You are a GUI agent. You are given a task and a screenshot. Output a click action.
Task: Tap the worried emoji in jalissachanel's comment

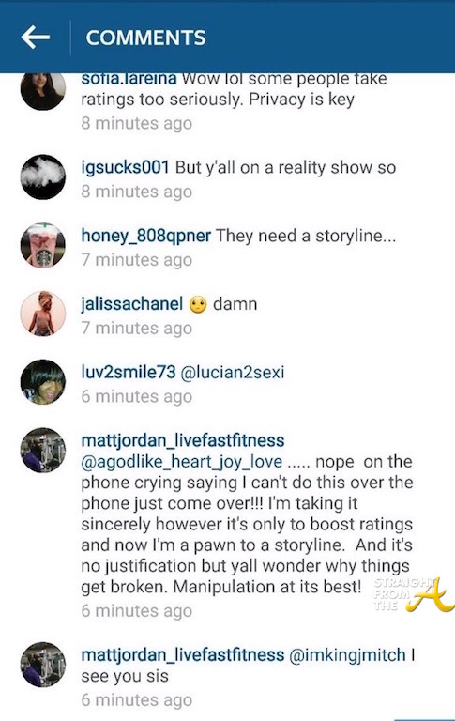[x=198, y=304]
